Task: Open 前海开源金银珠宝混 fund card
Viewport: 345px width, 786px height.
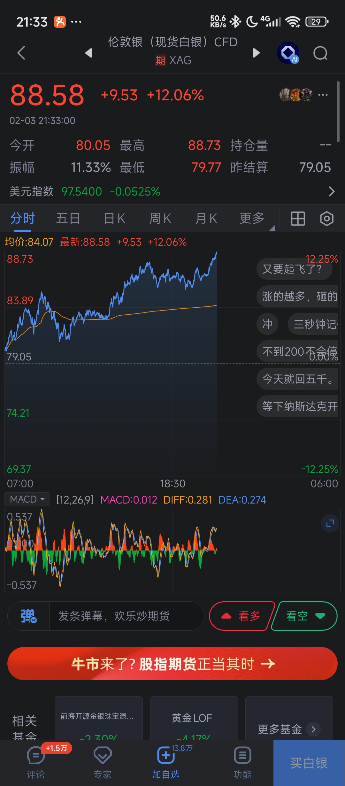Action: pos(99,718)
